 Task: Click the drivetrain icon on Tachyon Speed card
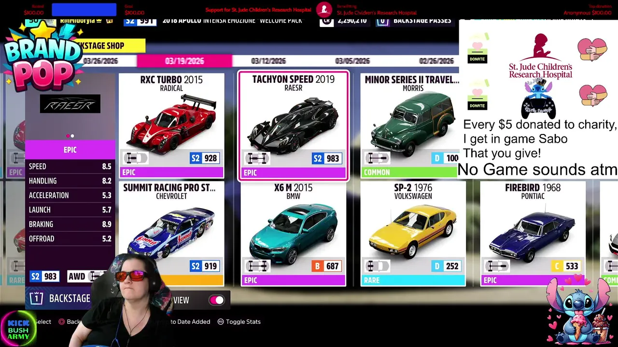(256, 158)
